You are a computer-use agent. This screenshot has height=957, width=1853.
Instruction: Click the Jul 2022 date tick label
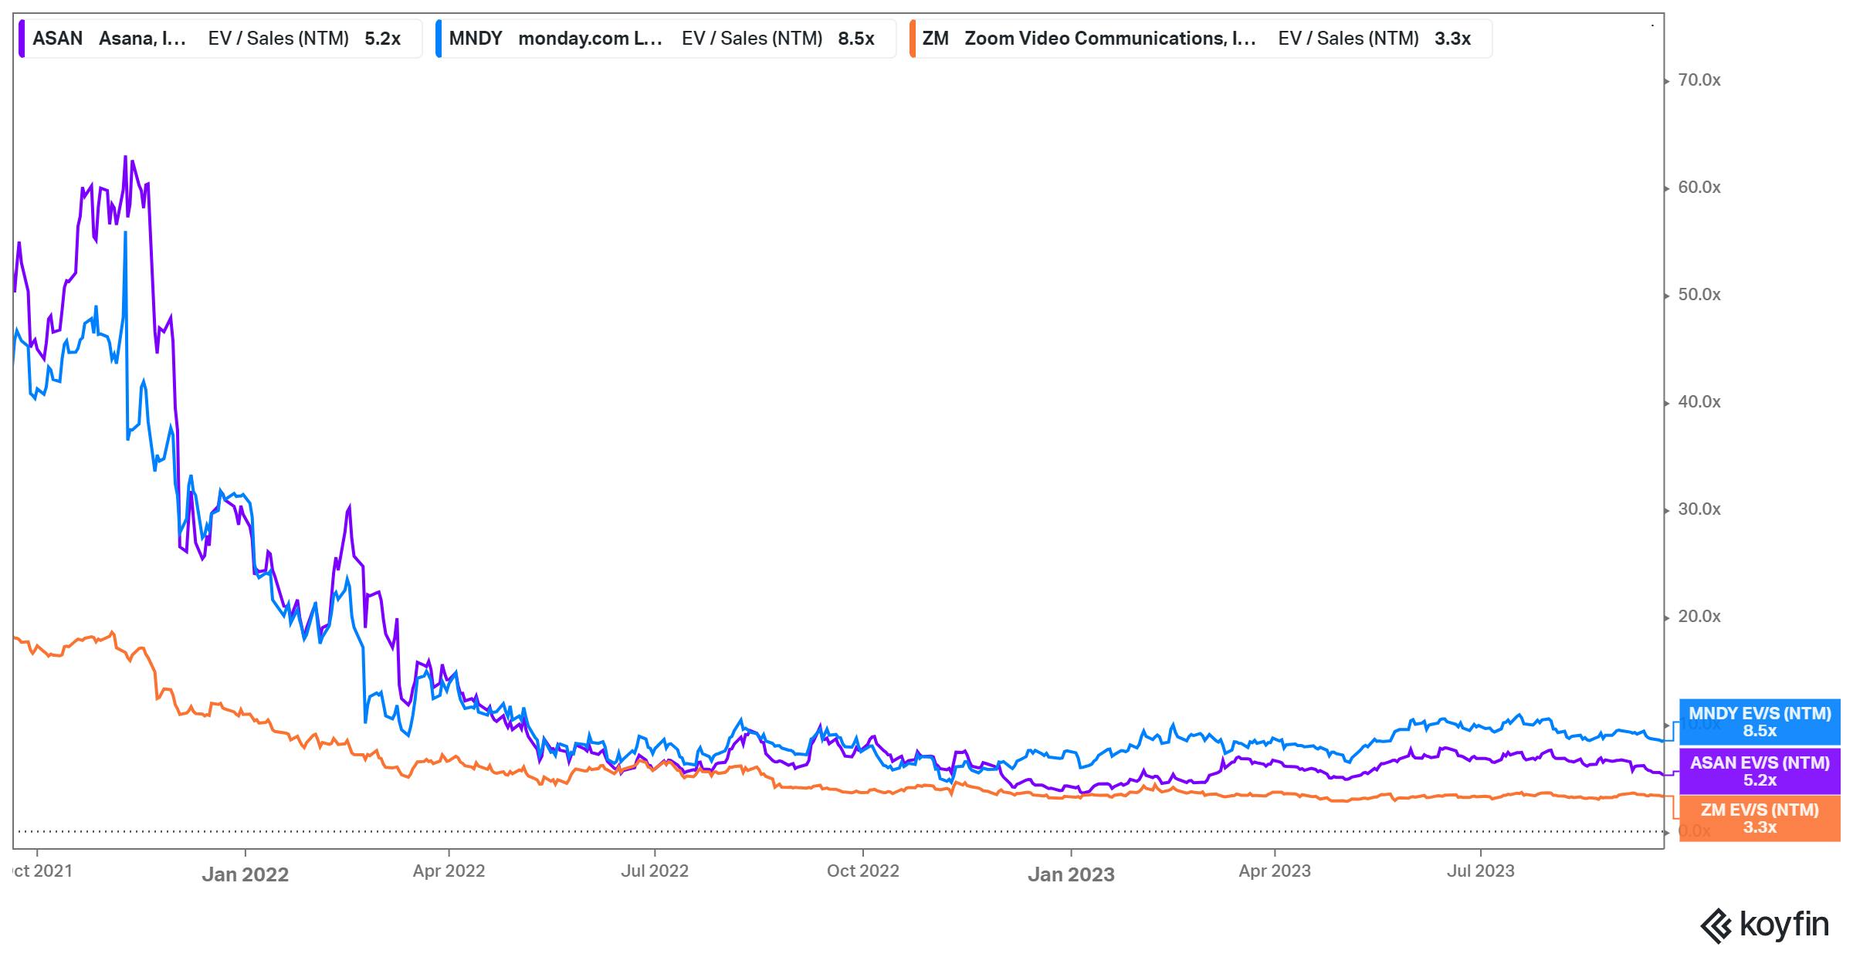pyautogui.click(x=655, y=871)
